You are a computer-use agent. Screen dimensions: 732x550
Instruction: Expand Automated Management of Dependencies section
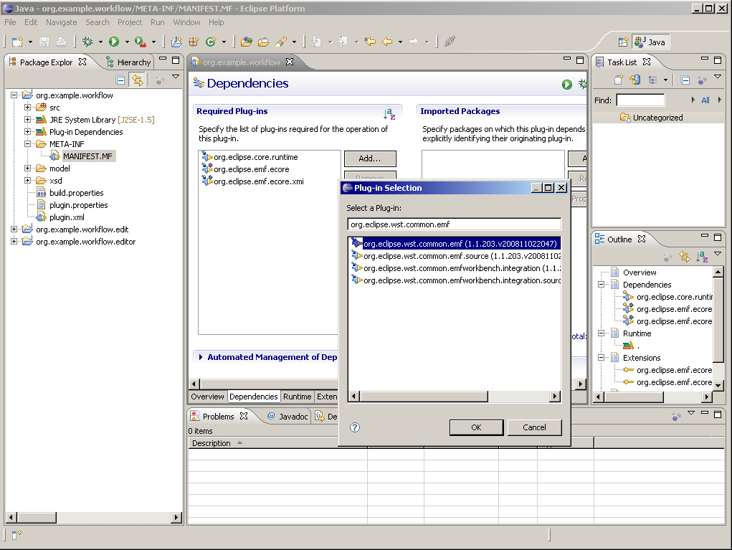click(201, 357)
